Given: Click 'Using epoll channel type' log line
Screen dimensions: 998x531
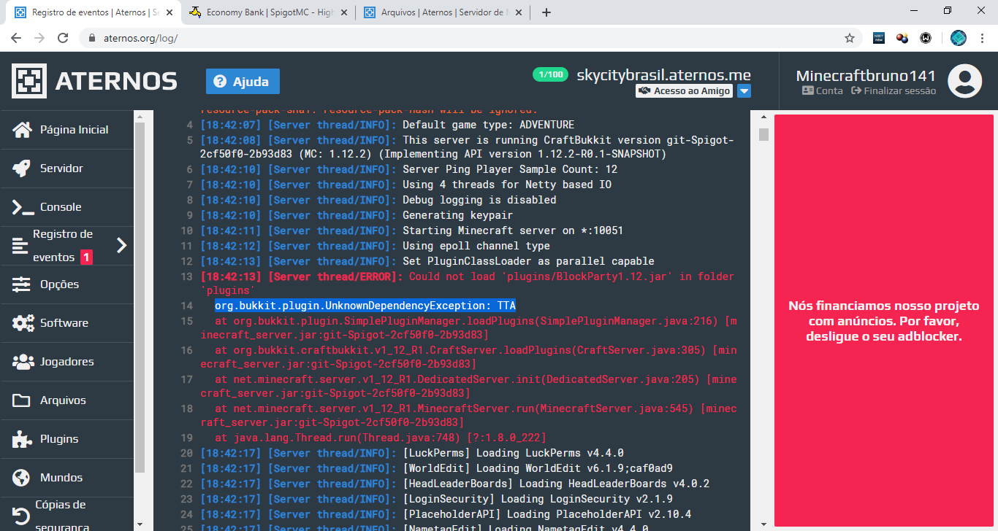Looking at the screenshot, I should point(376,246).
